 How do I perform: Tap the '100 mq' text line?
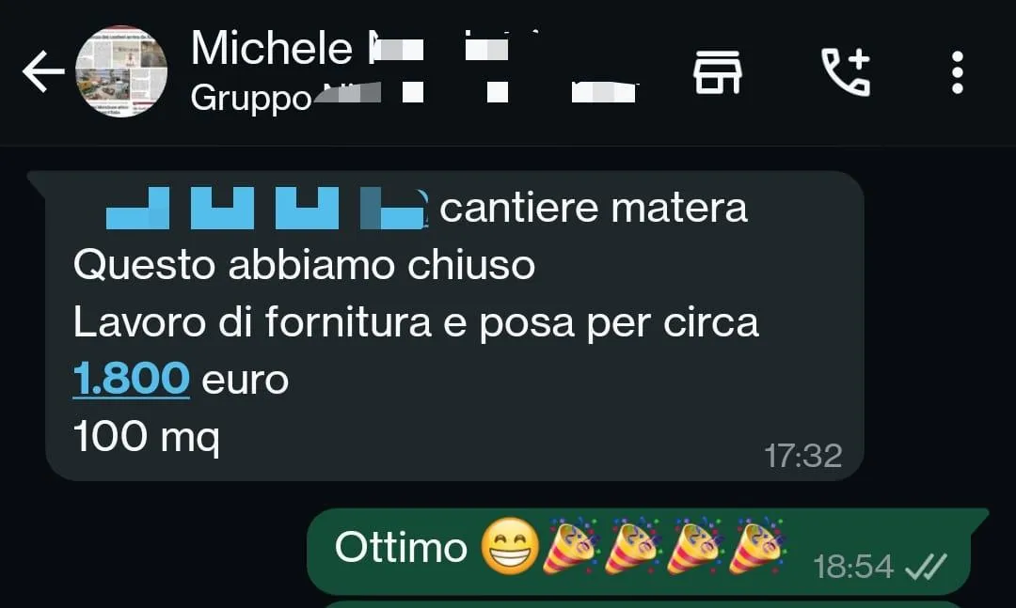pyautogui.click(x=147, y=437)
